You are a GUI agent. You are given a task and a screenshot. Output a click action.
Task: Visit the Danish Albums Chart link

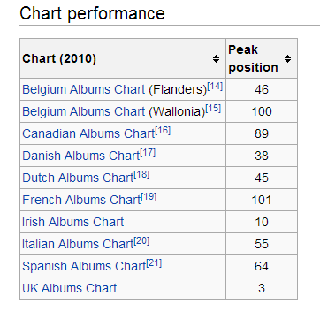pos(81,156)
